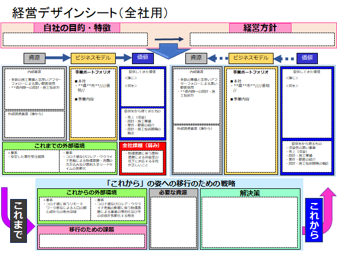The height and width of the screenshot is (253, 337).
Task: Click the empty box under 移行のための課題
Action: (x=92, y=241)
